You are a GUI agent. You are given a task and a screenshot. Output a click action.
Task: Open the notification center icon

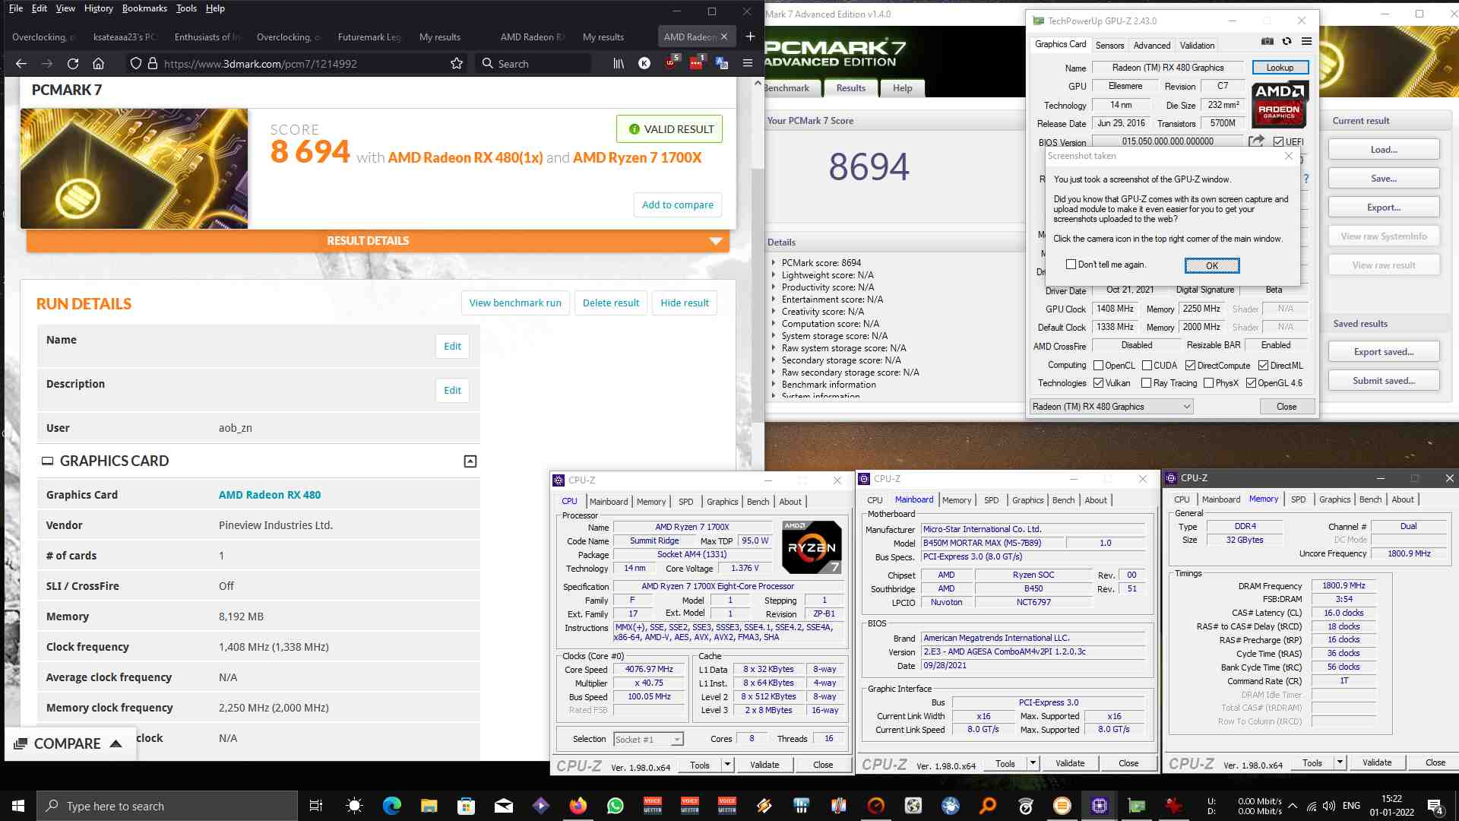[x=1435, y=806]
